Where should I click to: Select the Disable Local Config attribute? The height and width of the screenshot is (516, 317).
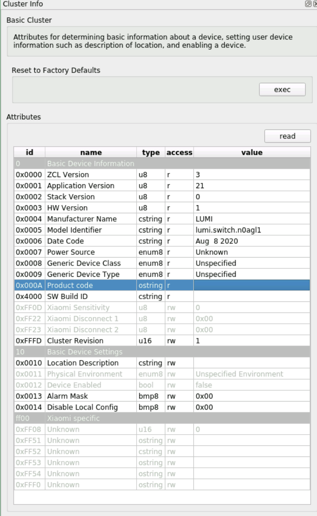(162, 407)
